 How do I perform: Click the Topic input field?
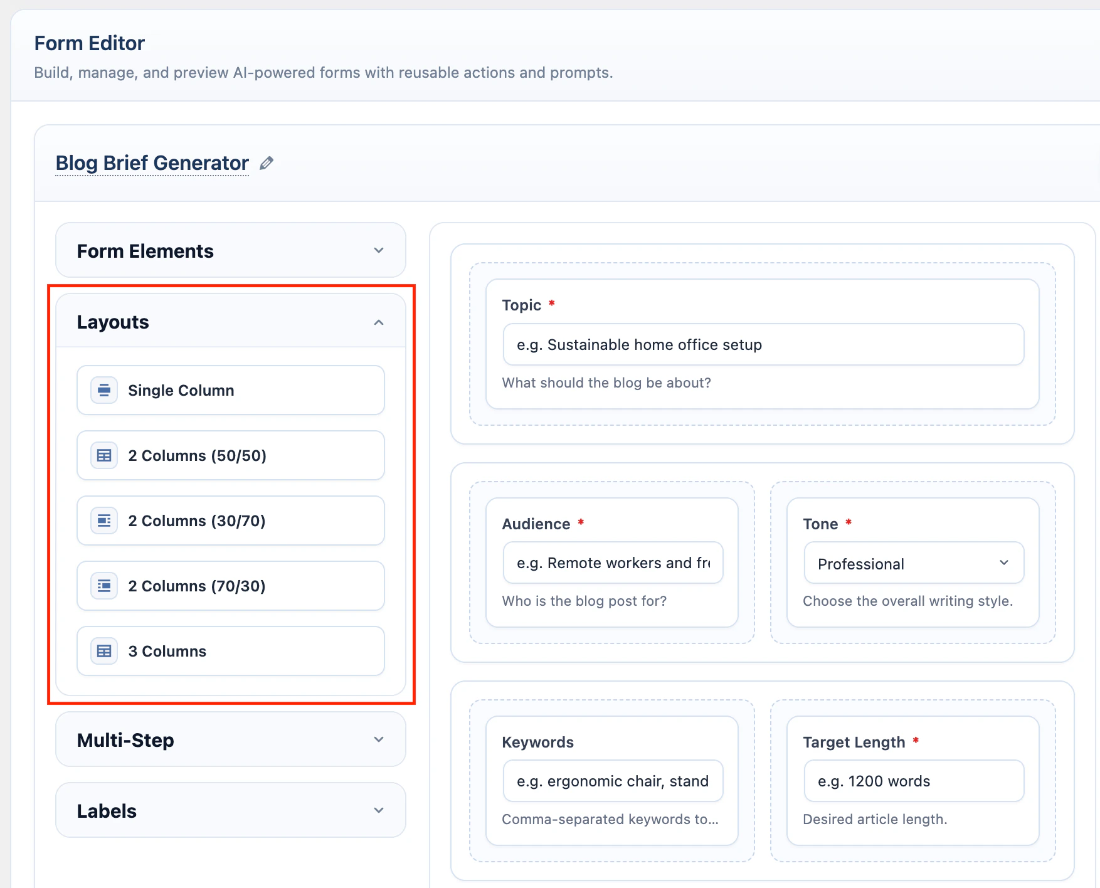[763, 344]
